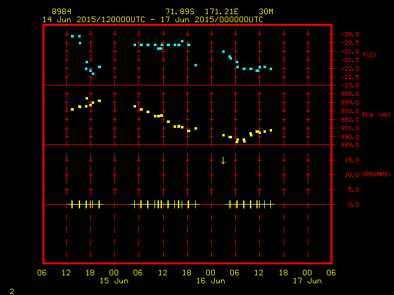Click the 0.0 wind speed tick label
The image size is (394, 295).
pyautogui.click(x=354, y=205)
